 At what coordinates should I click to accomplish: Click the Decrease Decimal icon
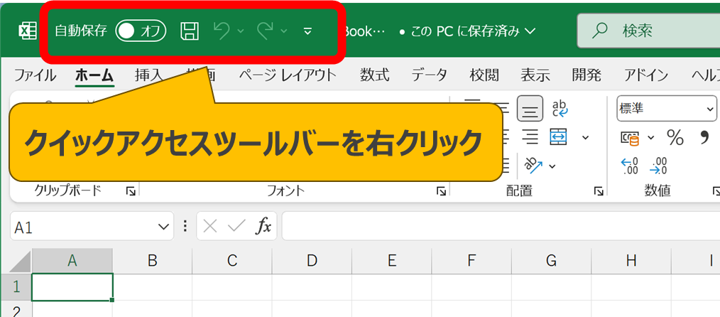click(660, 166)
